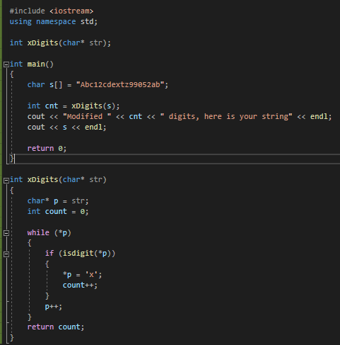Collapse the while (*p) loop block
340x345 pixels.
[x=6, y=233]
